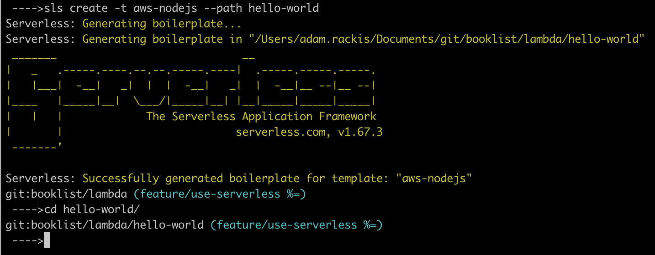Click the branch label after git:booklist/lambda/hello-world
The image size is (655, 255).
point(296,225)
